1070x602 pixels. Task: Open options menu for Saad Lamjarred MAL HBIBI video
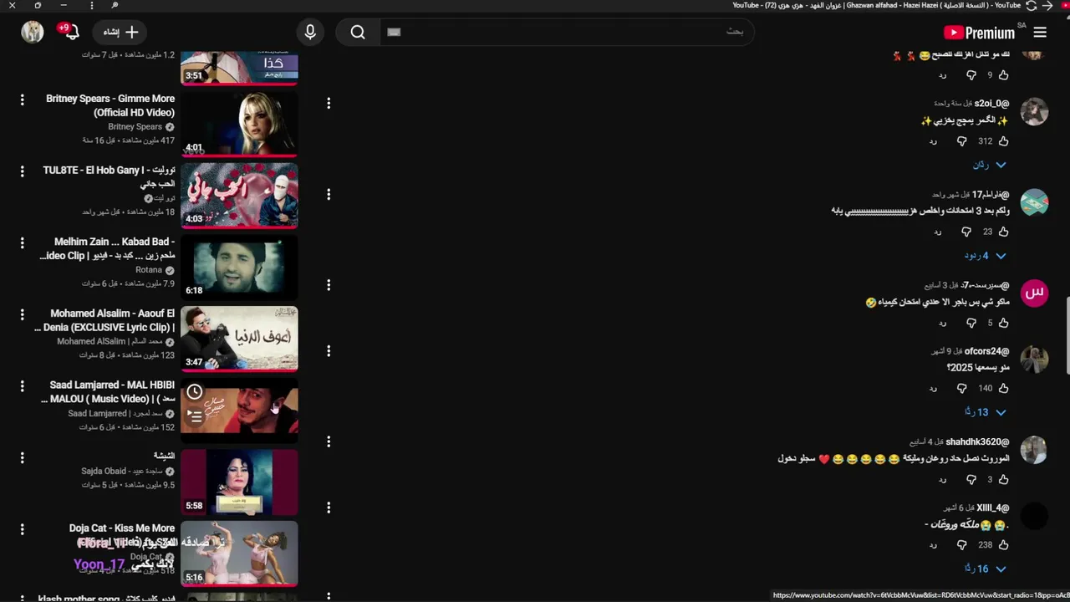(23, 386)
